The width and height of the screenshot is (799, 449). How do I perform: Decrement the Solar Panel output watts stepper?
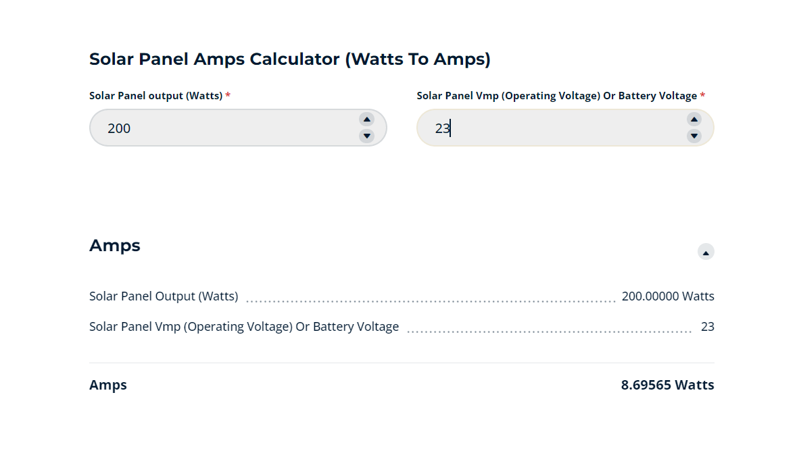click(366, 136)
